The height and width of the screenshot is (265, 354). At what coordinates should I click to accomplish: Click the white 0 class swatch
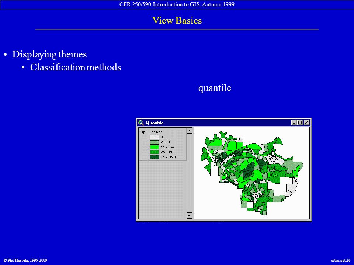pos(155,137)
